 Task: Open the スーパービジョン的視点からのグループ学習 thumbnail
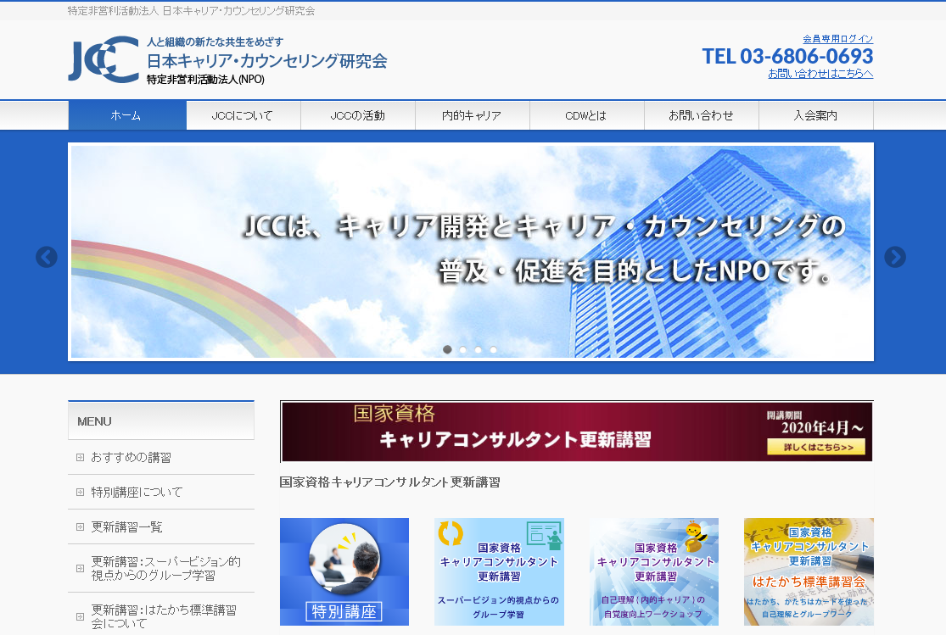coord(499,571)
